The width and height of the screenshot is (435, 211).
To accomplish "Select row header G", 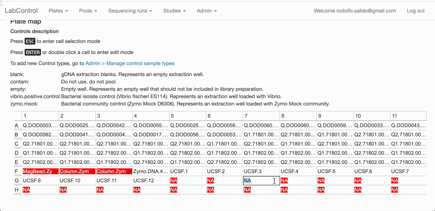I will pos(18,180).
